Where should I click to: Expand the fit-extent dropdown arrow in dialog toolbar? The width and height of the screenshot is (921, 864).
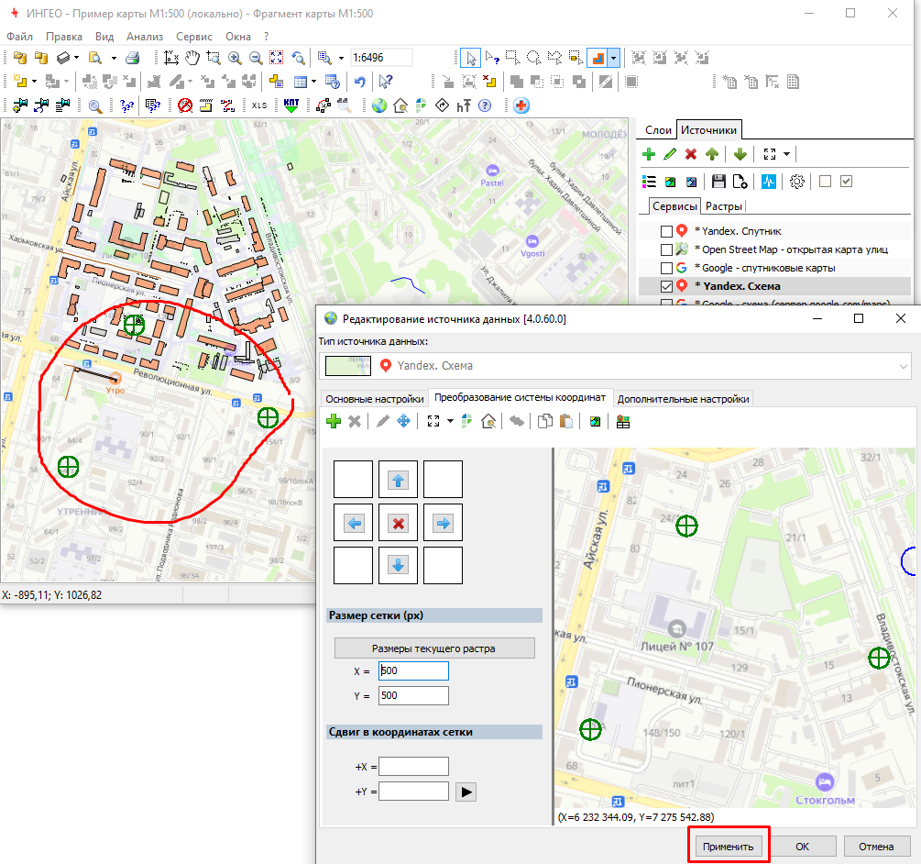pyautogui.click(x=451, y=421)
